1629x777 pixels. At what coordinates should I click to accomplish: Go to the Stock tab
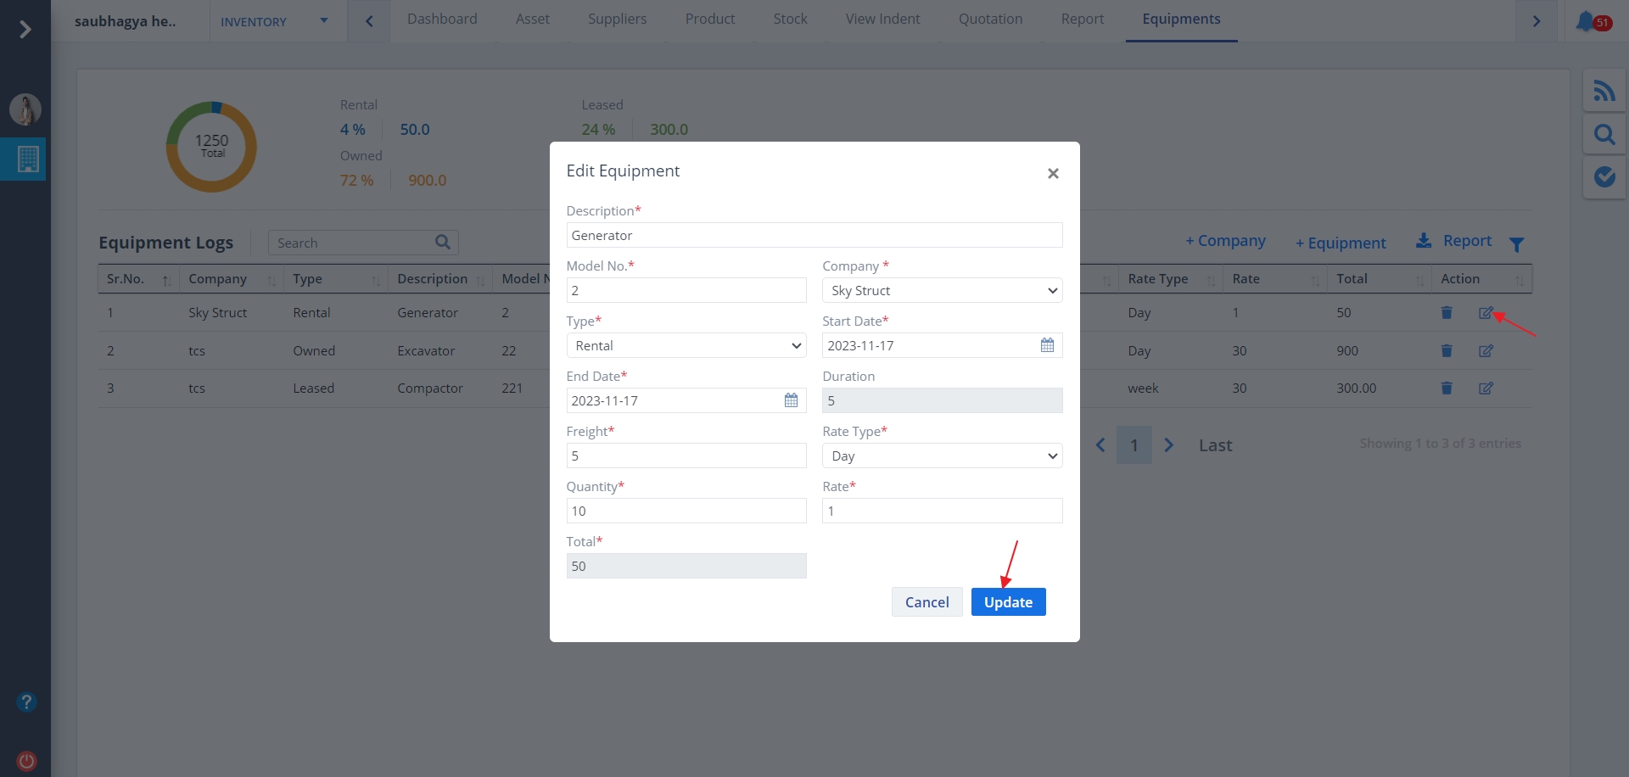click(790, 20)
